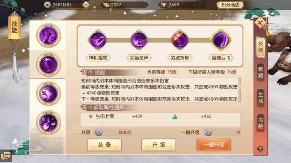The height and width of the screenshot is (163, 291).
Task: Open the help question mark icon
Action: (260, 149)
